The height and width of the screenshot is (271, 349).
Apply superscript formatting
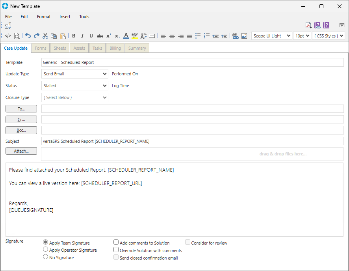[109, 36]
